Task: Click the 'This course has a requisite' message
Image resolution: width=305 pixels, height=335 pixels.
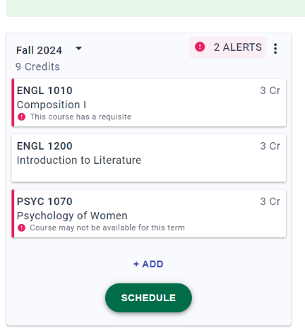Action: pos(80,117)
